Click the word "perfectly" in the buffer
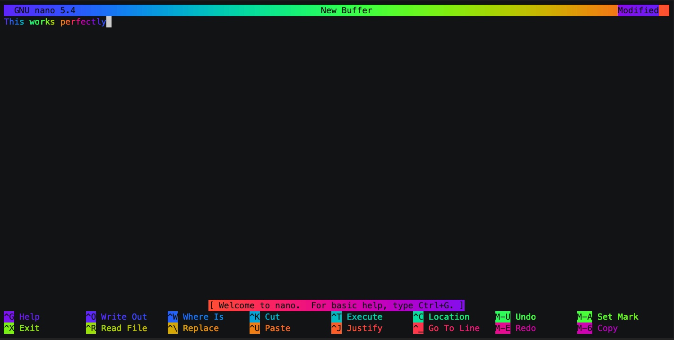This screenshot has height=340, width=674. [83, 22]
